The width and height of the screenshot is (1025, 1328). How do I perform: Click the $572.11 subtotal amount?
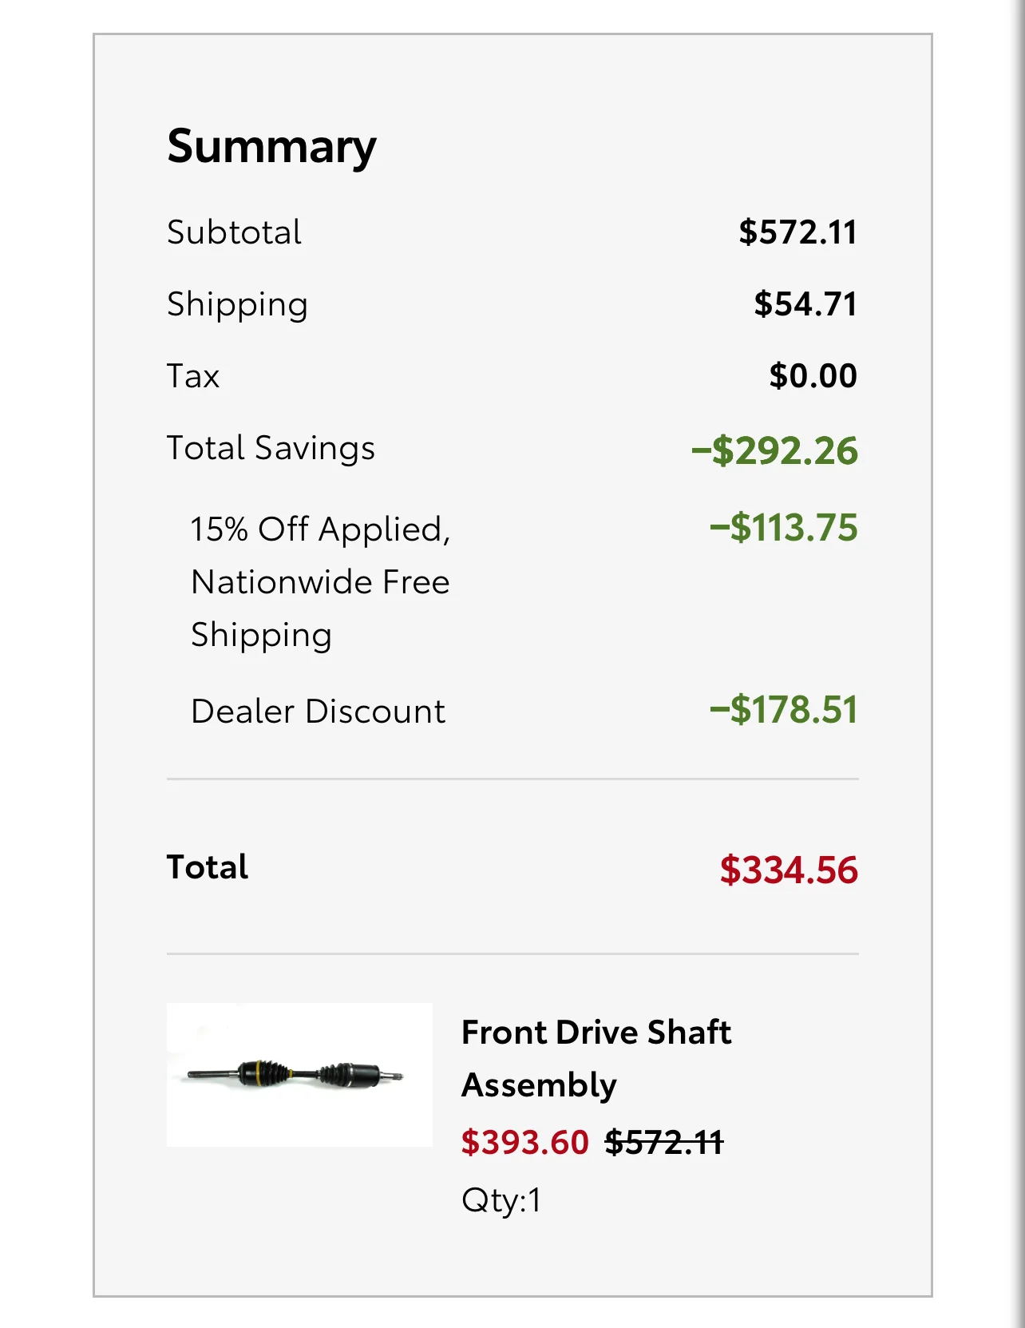click(797, 232)
